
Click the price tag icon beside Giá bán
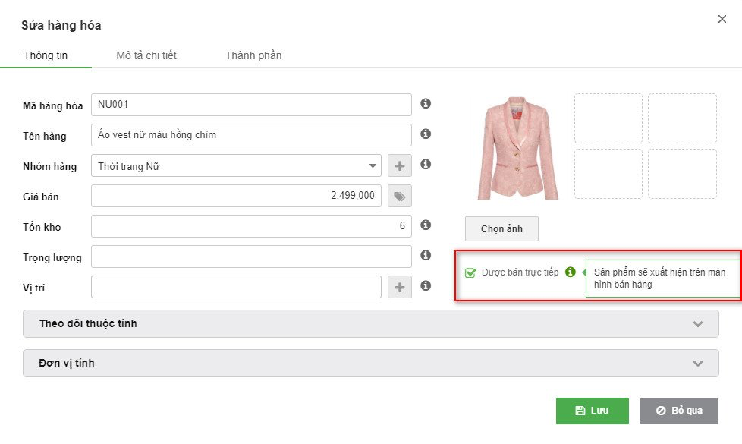point(399,197)
